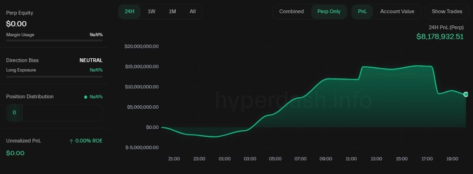Image resolution: width=473 pixels, height=174 pixels.
Task: Toggle Combined view mode
Action: point(292,12)
